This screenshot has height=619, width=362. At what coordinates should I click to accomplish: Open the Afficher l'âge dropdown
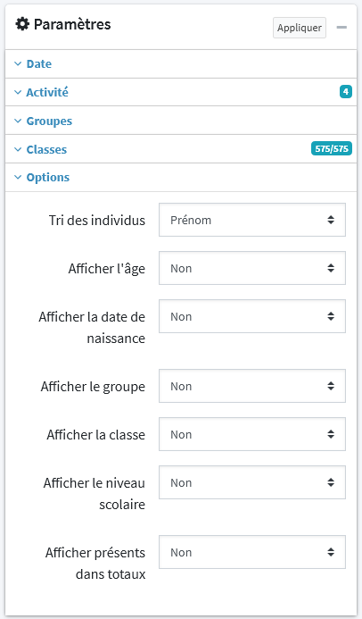coord(252,268)
